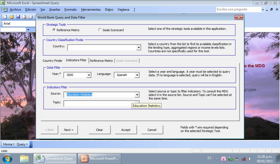Select the Goals Scorecard radio button
Screen dimensions: 280x164
[100, 30]
